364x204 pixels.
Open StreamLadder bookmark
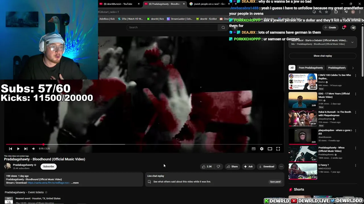tap(180, 19)
